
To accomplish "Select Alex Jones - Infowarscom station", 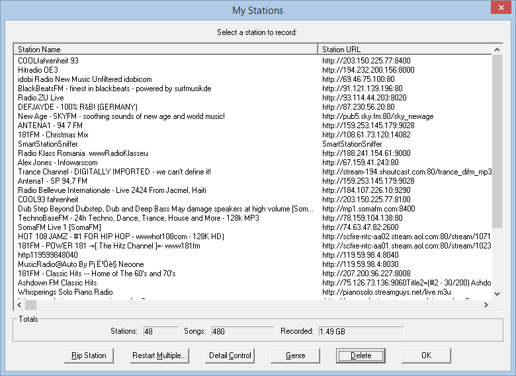I will (58, 163).
